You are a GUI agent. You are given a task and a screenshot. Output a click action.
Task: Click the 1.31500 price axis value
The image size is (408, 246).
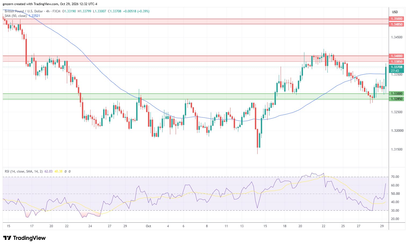(x=397, y=149)
